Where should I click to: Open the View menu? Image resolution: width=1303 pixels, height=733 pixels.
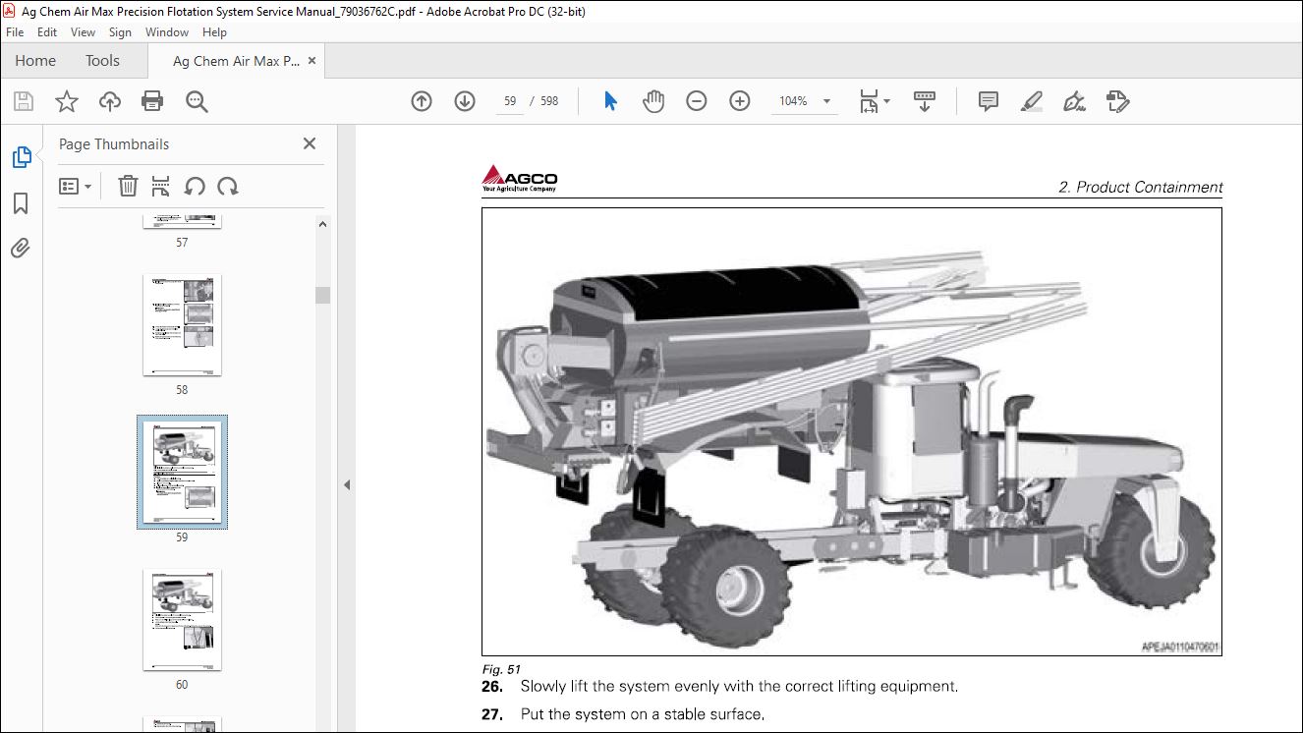tap(83, 32)
